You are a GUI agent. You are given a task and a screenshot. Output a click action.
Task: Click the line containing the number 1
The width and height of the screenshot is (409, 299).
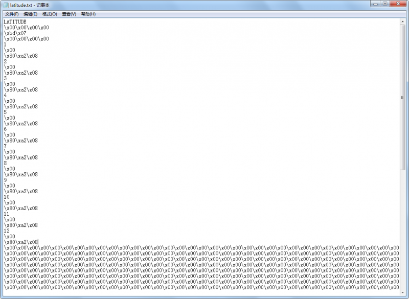5,44
